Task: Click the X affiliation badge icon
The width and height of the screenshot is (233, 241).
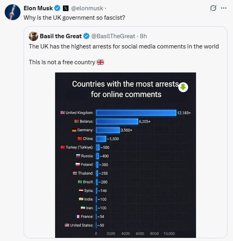Action: (x=66, y=8)
